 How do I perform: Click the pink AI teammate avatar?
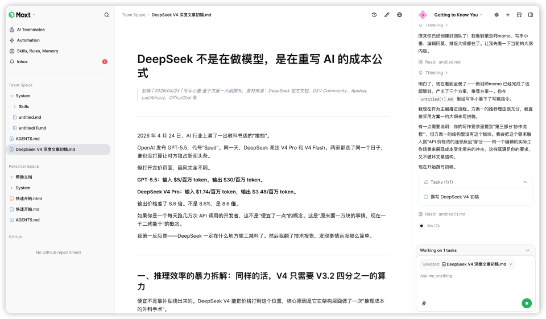click(423, 15)
